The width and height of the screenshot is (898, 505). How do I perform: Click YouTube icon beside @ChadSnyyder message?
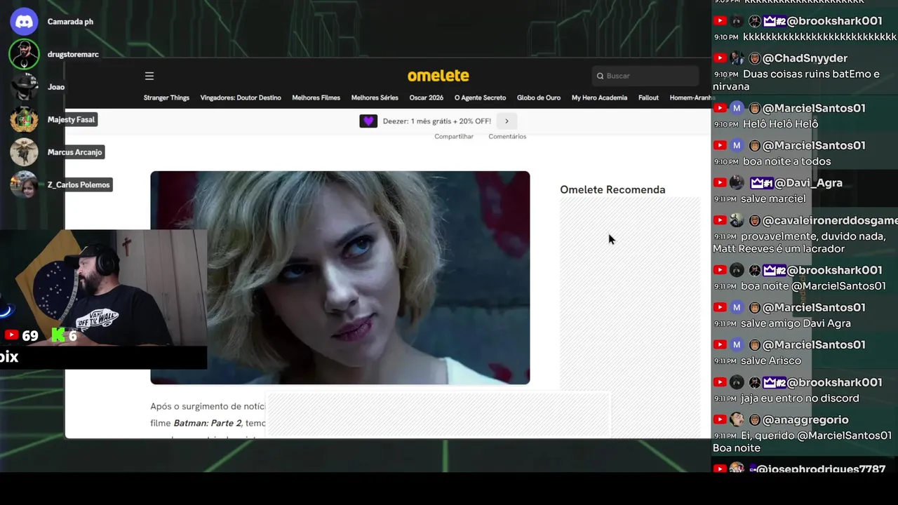(720, 58)
